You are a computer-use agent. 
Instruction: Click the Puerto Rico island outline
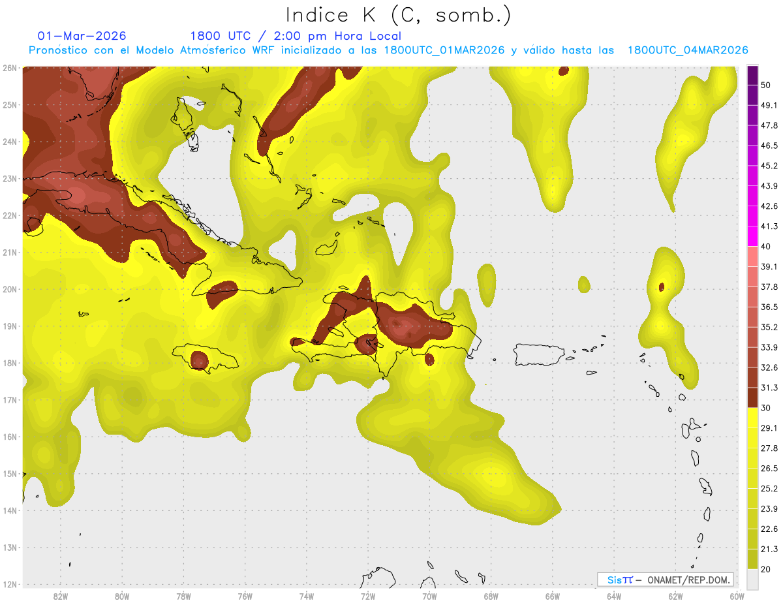point(540,354)
